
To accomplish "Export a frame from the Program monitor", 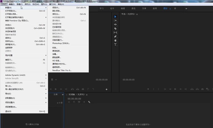I will coord(202,89).
